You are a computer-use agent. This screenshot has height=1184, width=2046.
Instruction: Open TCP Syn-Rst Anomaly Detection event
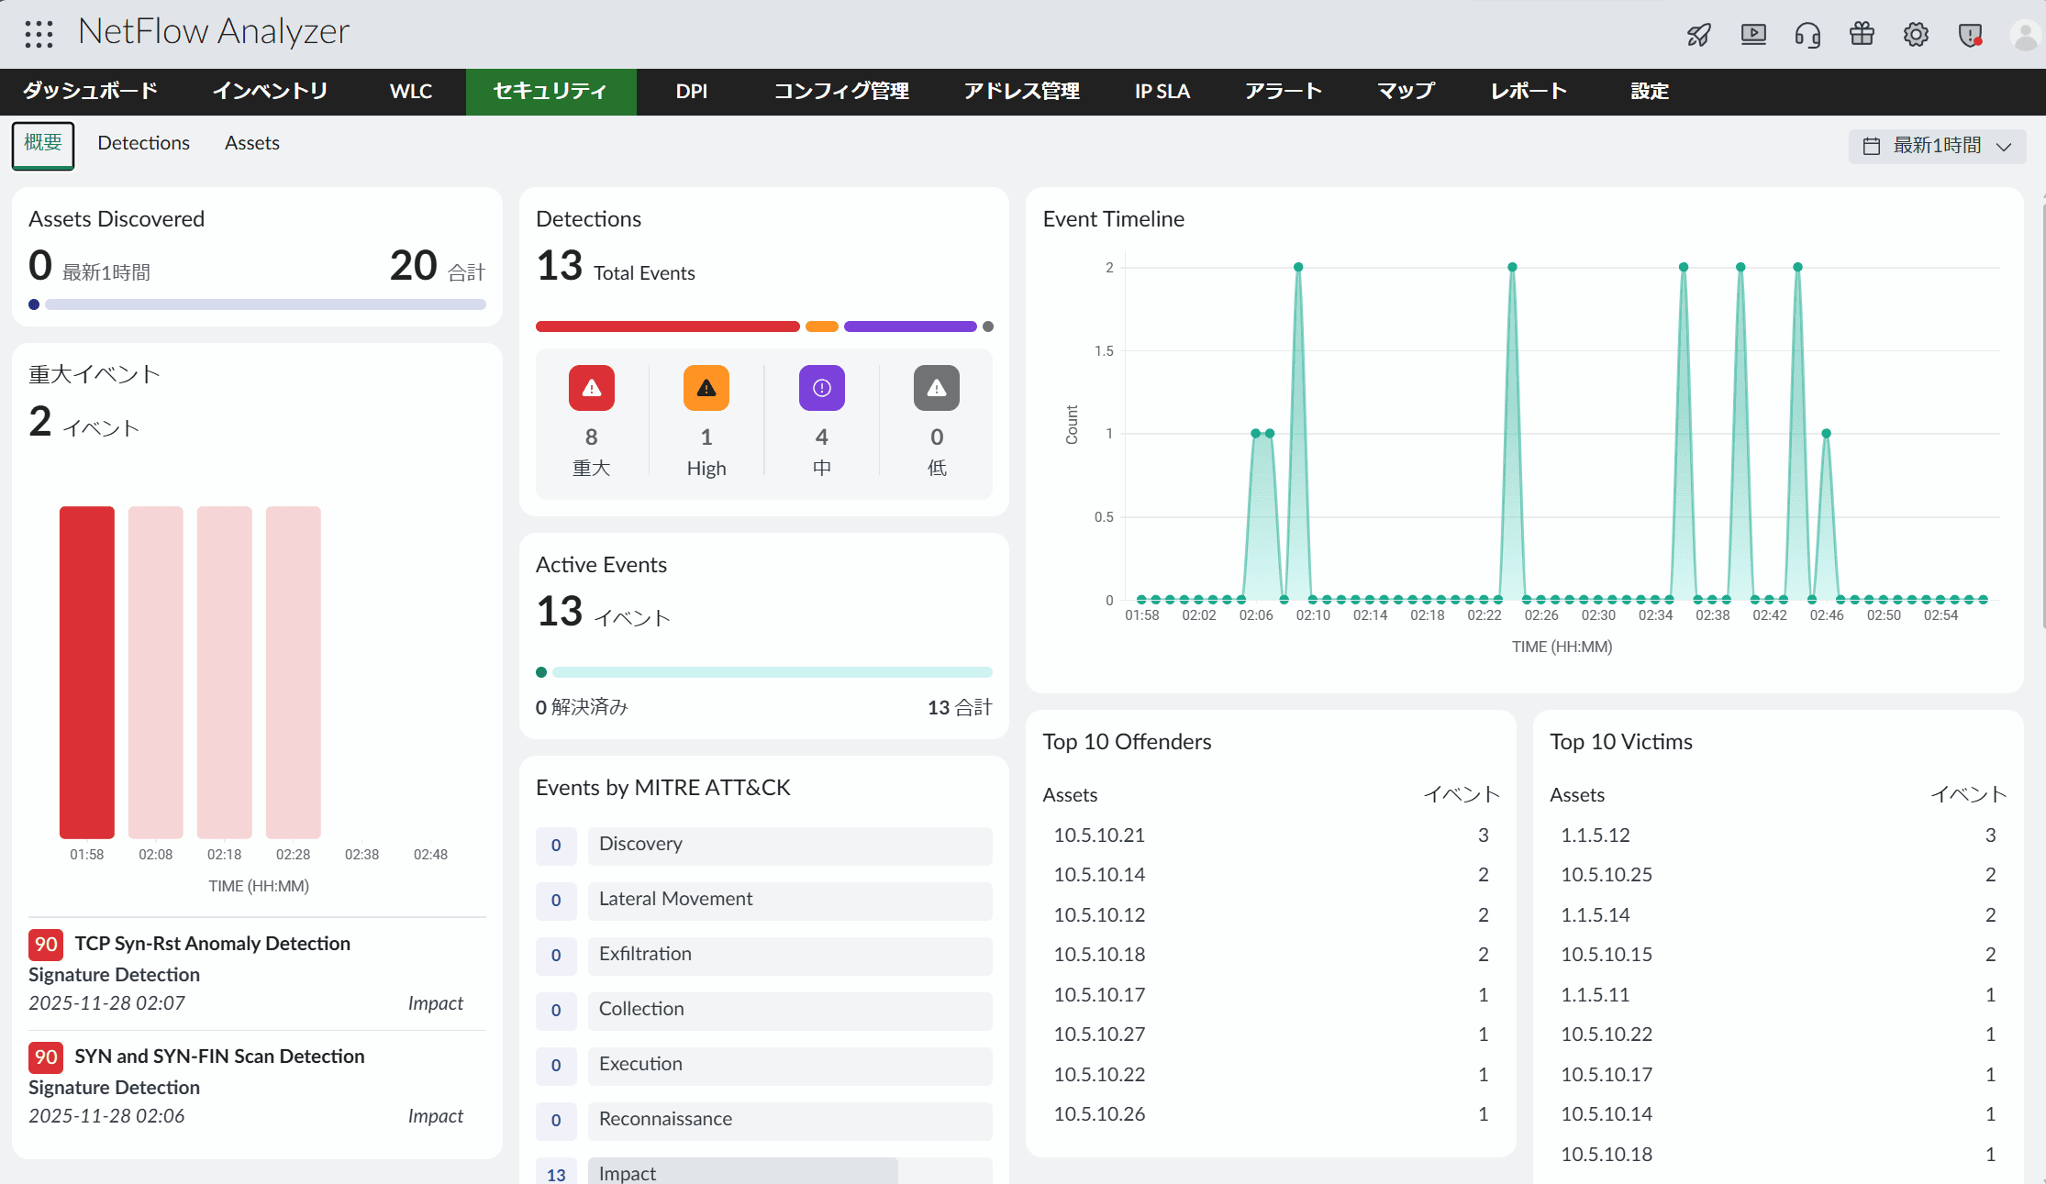pos(213,944)
